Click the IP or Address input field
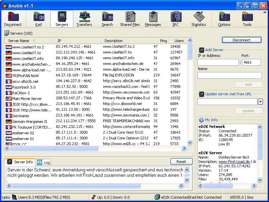Viewport: 269px width, 202px height. click(218, 62)
